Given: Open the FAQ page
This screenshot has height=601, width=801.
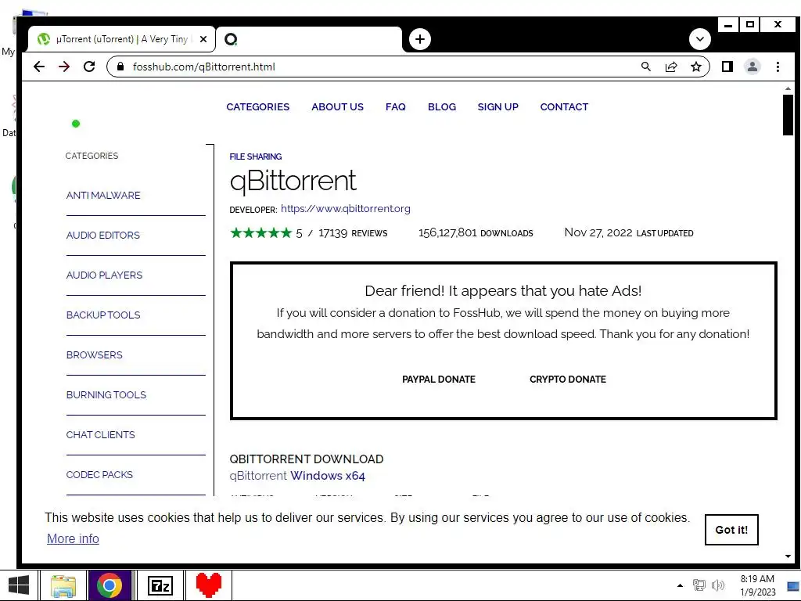Looking at the screenshot, I should 396,106.
